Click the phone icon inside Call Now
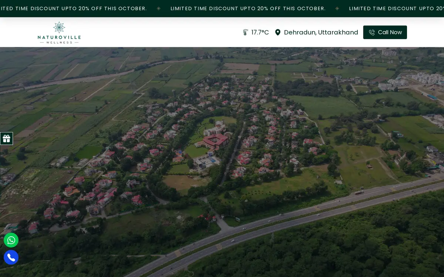Viewport: 444px width, 277px height. [372, 33]
